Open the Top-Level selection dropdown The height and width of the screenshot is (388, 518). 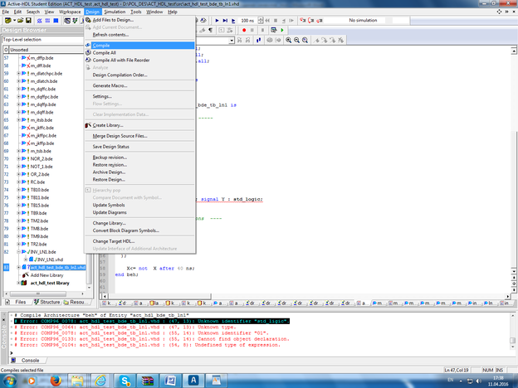tap(41, 39)
